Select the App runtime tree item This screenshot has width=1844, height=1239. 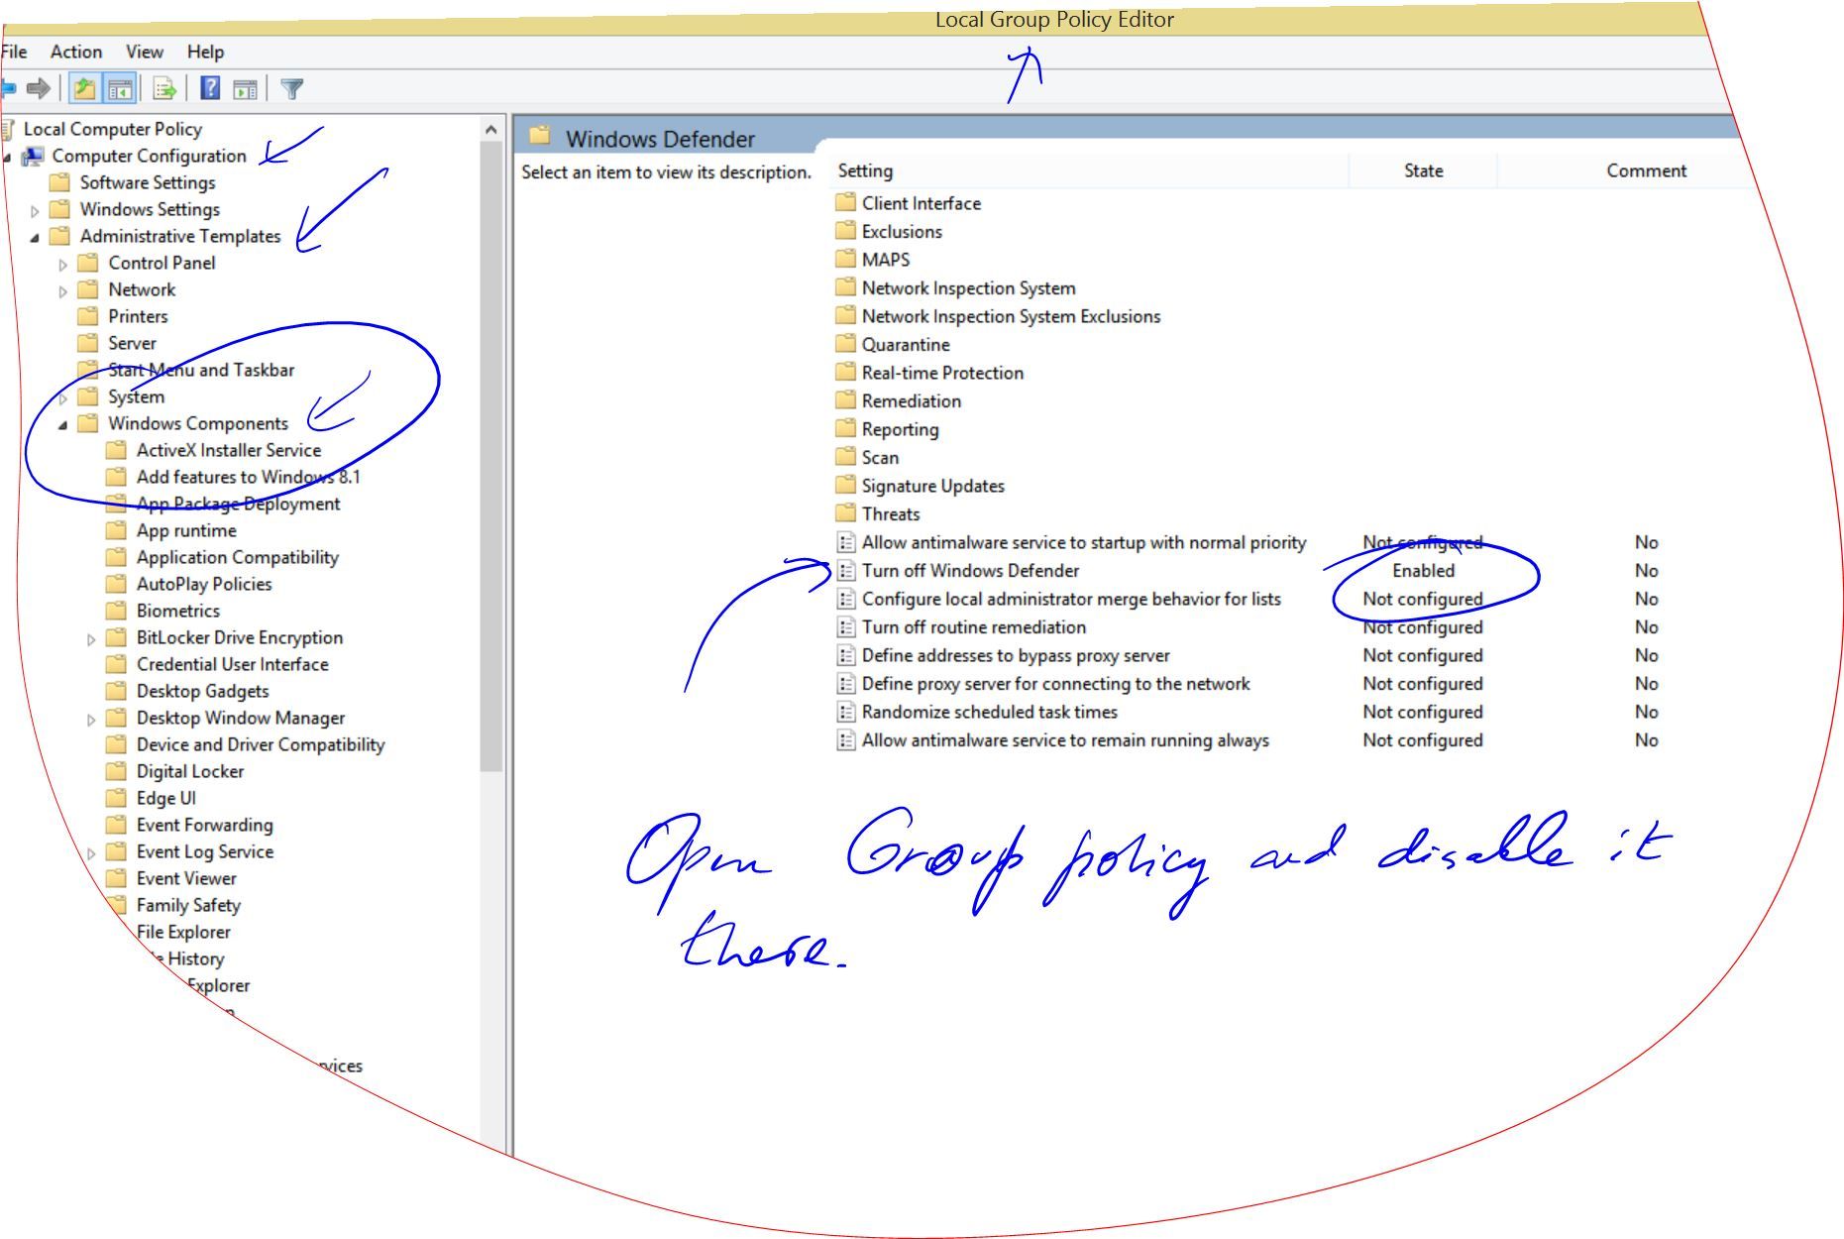click(186, 530)
